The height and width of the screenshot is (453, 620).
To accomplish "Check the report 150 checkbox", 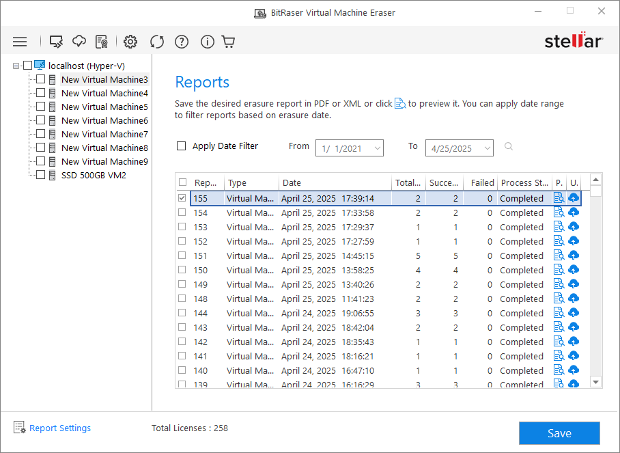I will (x=182, y=270).
